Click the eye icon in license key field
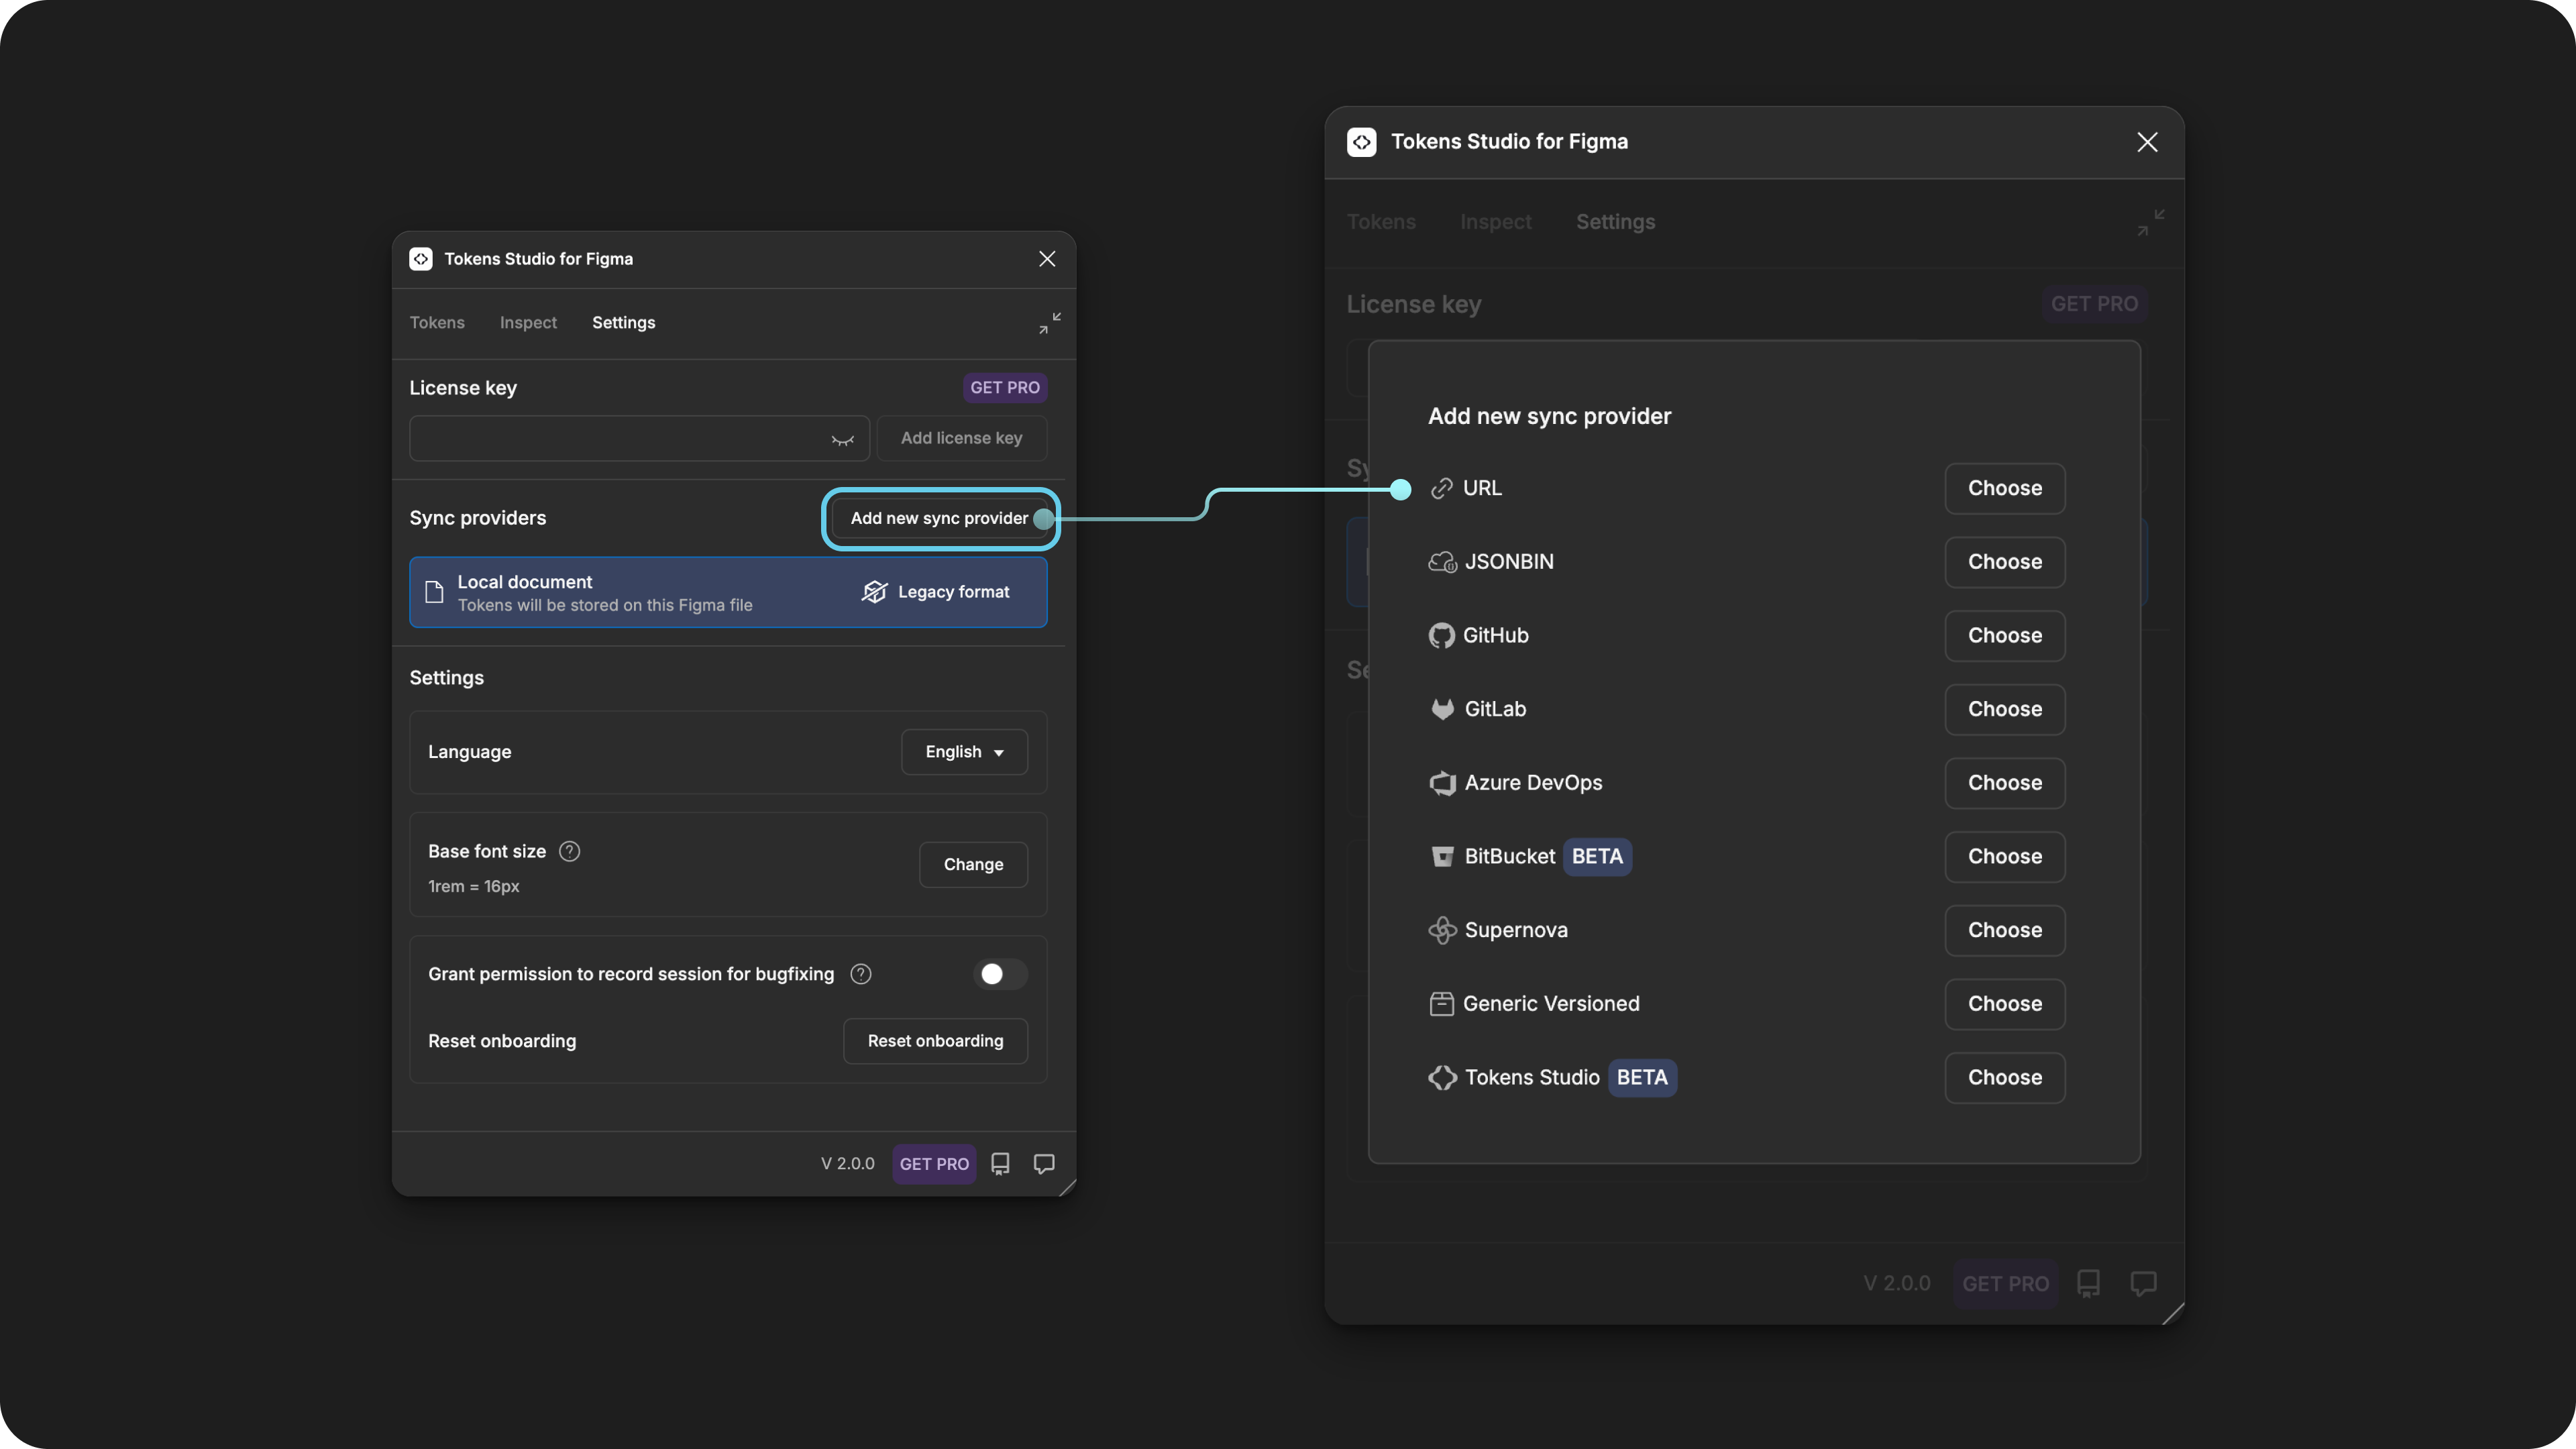This screenshot has height=1449, width=2576. [842, 439]
